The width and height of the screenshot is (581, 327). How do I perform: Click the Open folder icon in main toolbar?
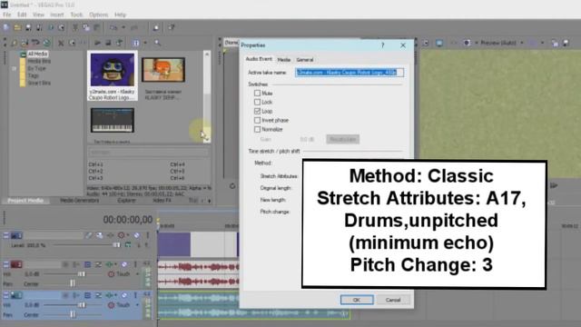point(17,27)
